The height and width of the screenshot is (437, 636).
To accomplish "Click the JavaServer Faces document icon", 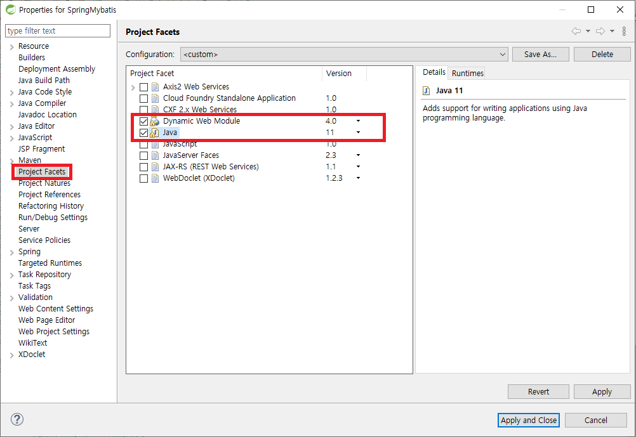I will 155,155.
